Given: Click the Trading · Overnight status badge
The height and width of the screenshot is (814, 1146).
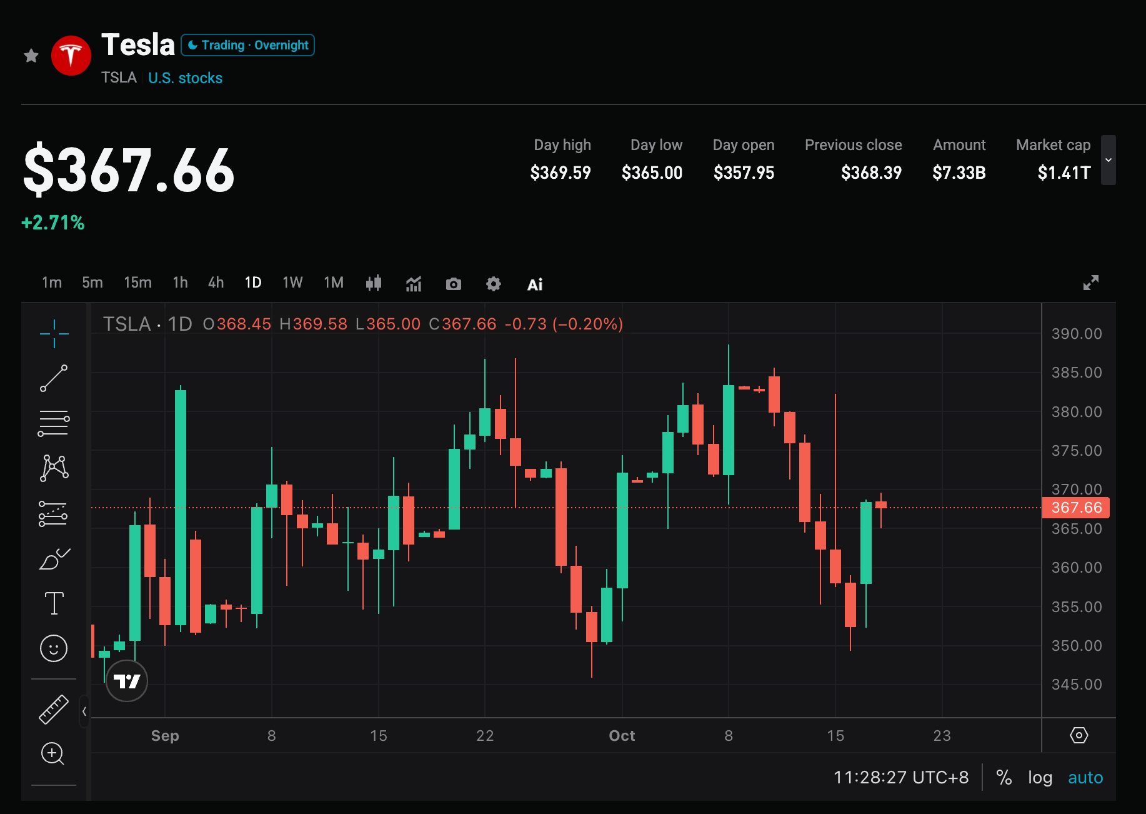Looking at the screenshot, I should [248, 45].
